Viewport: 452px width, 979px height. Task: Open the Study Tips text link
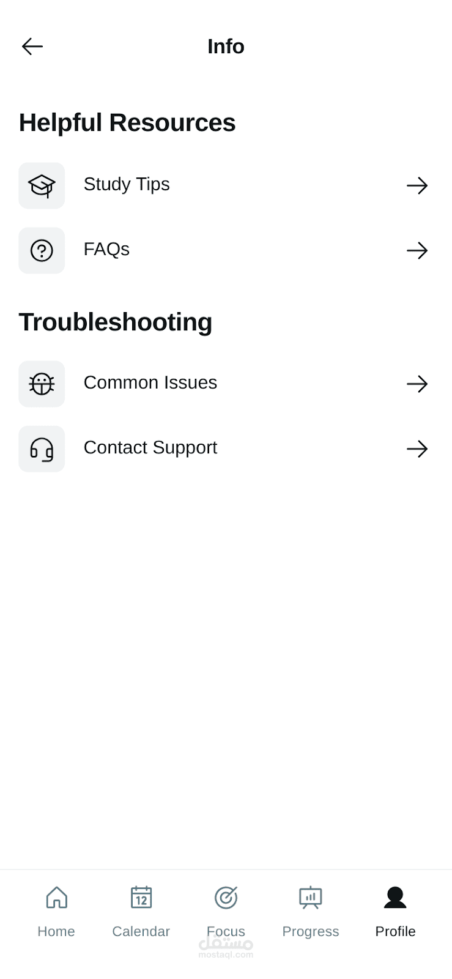click(127, 184)
